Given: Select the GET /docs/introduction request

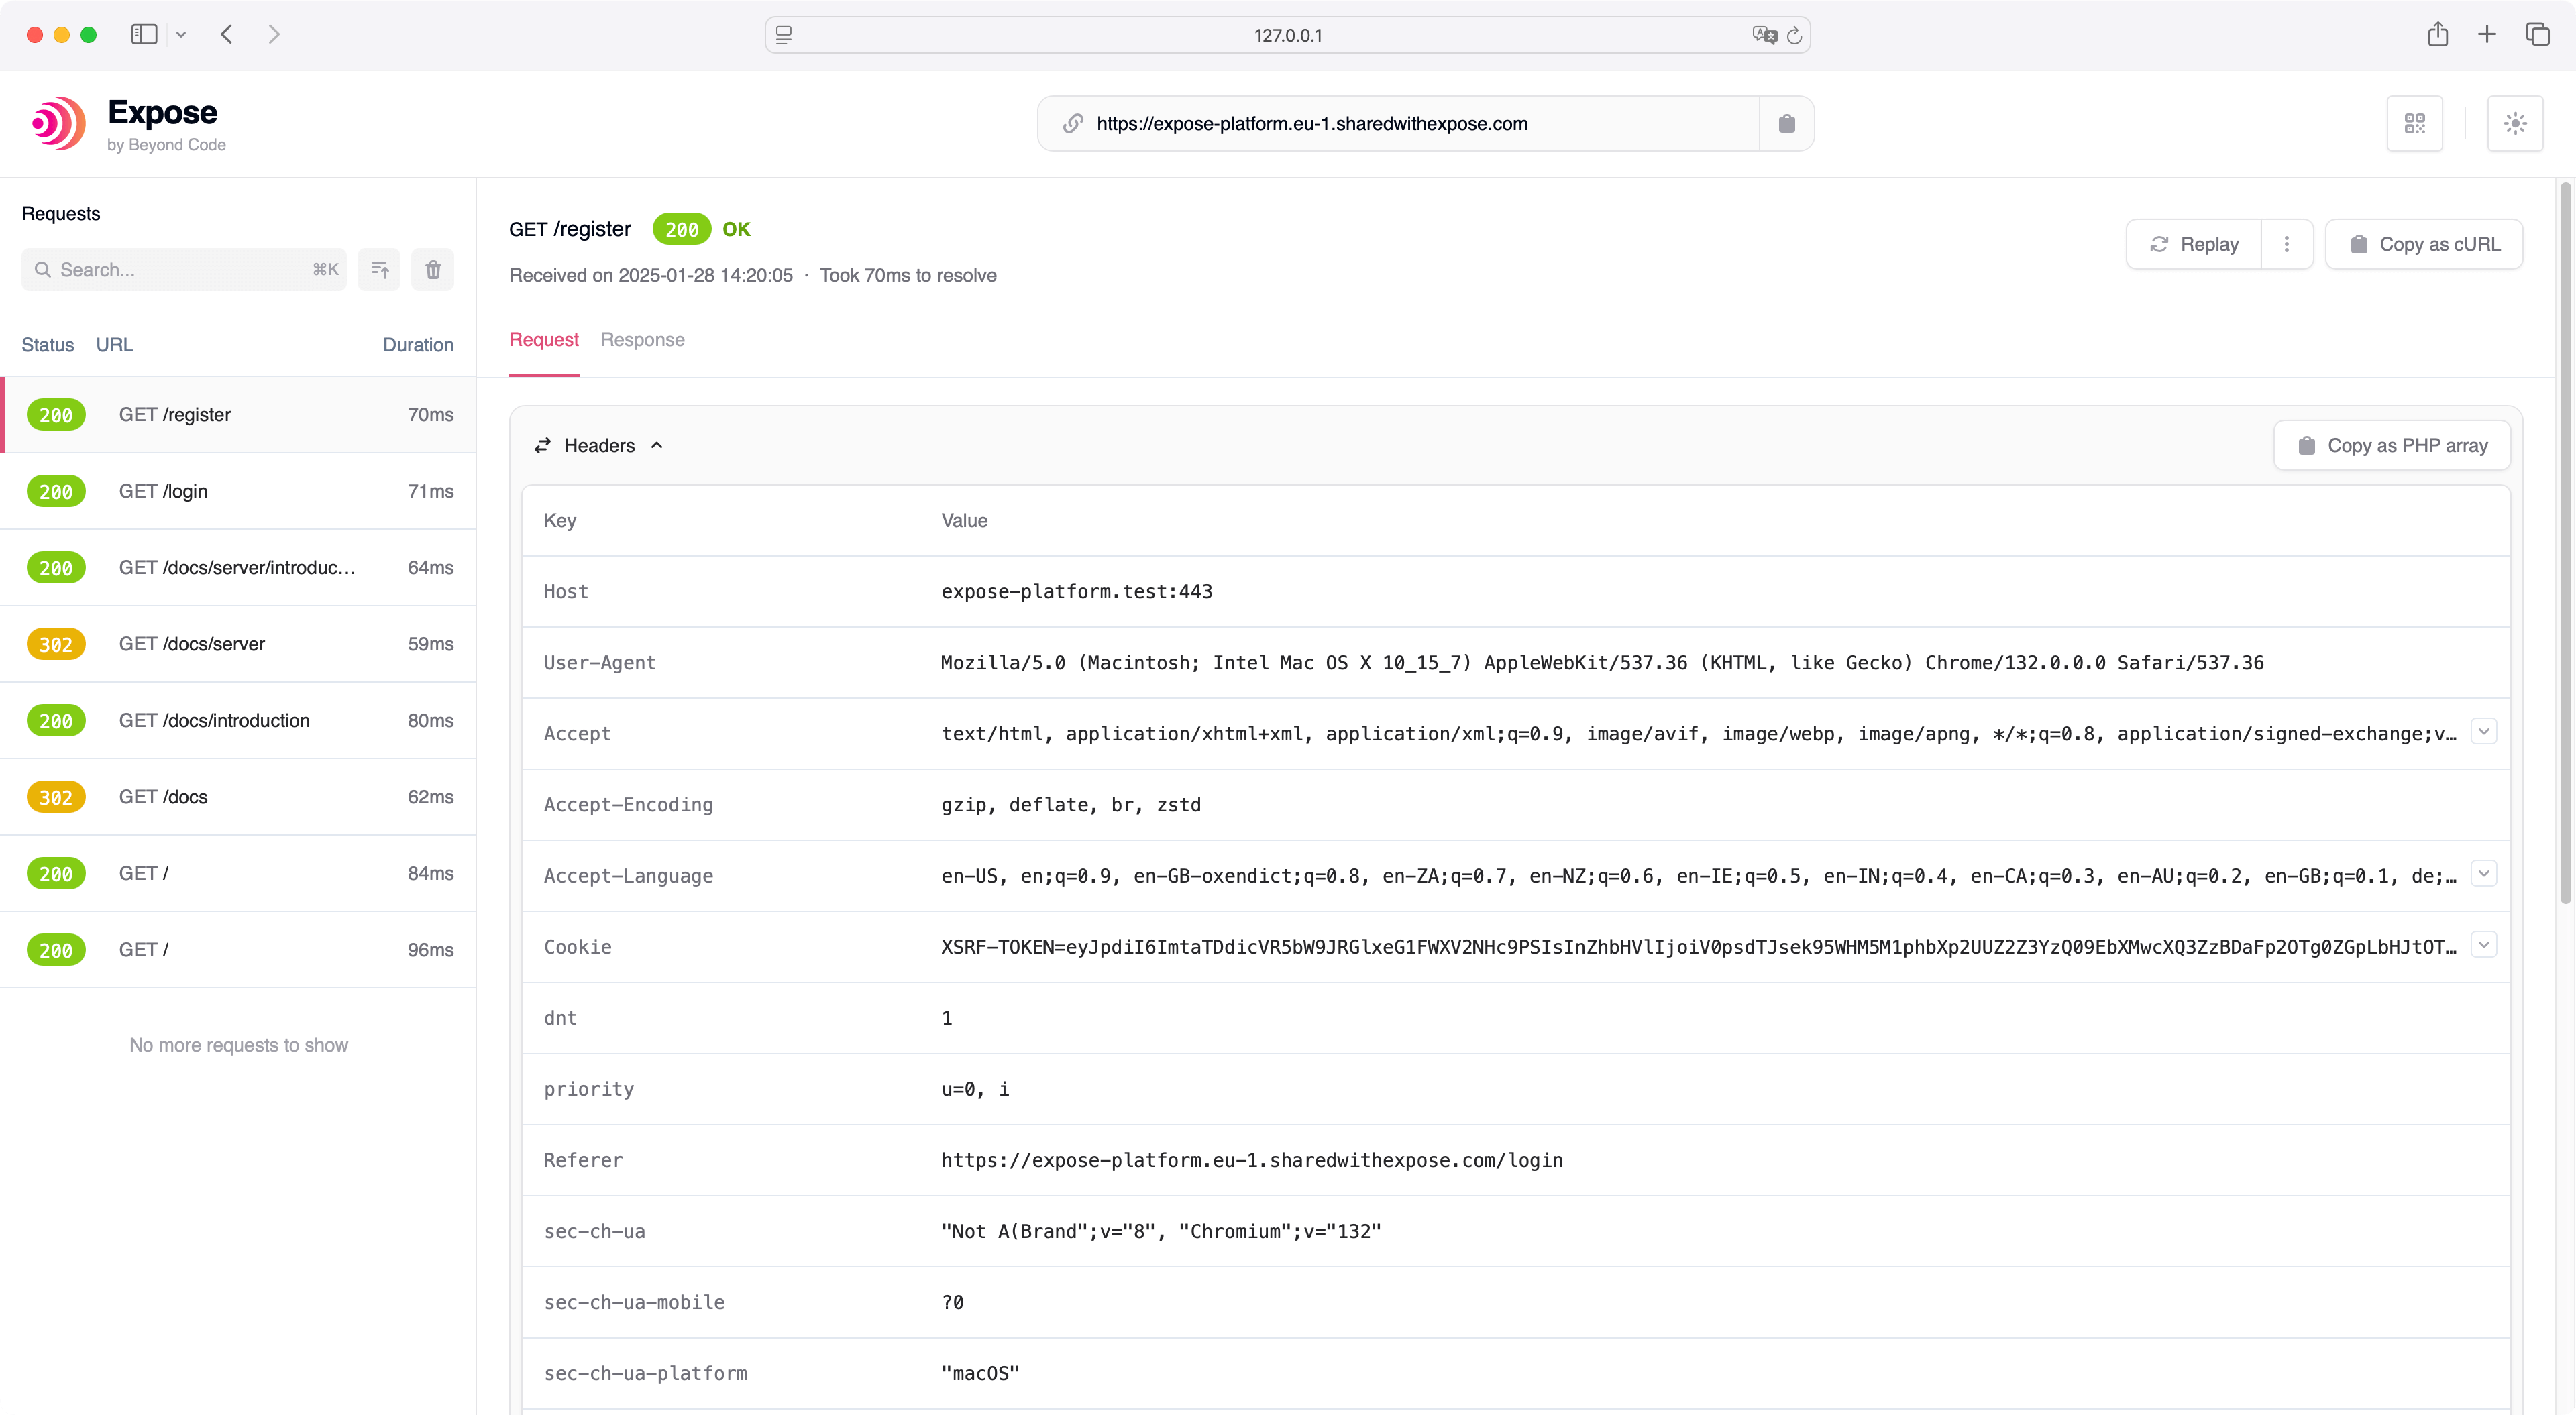Looking at the screenshot, I should [x=238, y=720].
